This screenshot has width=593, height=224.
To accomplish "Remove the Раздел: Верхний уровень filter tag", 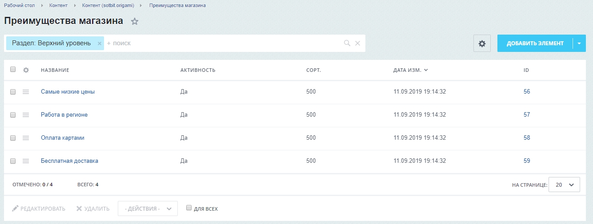I will [x=100, y=43].
